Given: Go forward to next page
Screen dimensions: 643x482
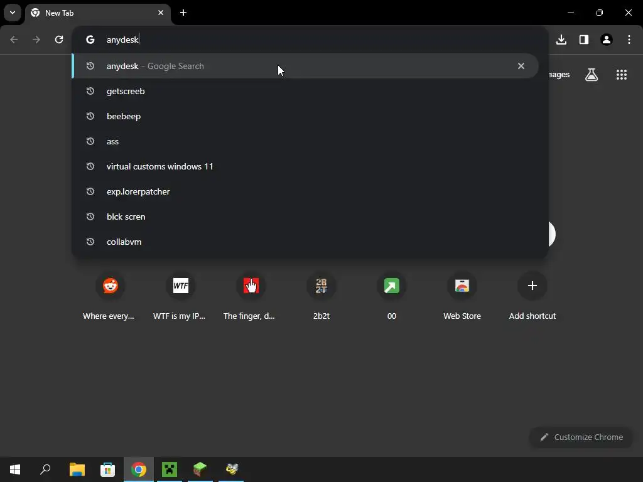Looking at the screenshot, I should (36, 40).
